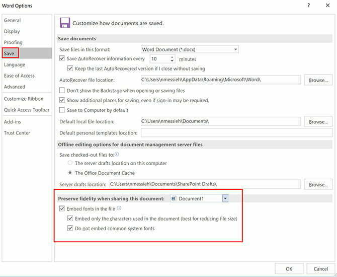Screen dimensions: 337x277
Task: Increase AutoRecover minutes with up arrow
Action: [172, 57]
